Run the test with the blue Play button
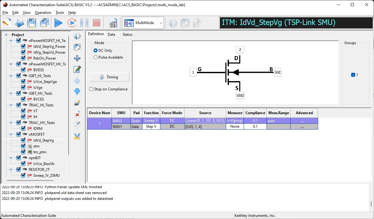374x219 pixels. tap(58, 23)
